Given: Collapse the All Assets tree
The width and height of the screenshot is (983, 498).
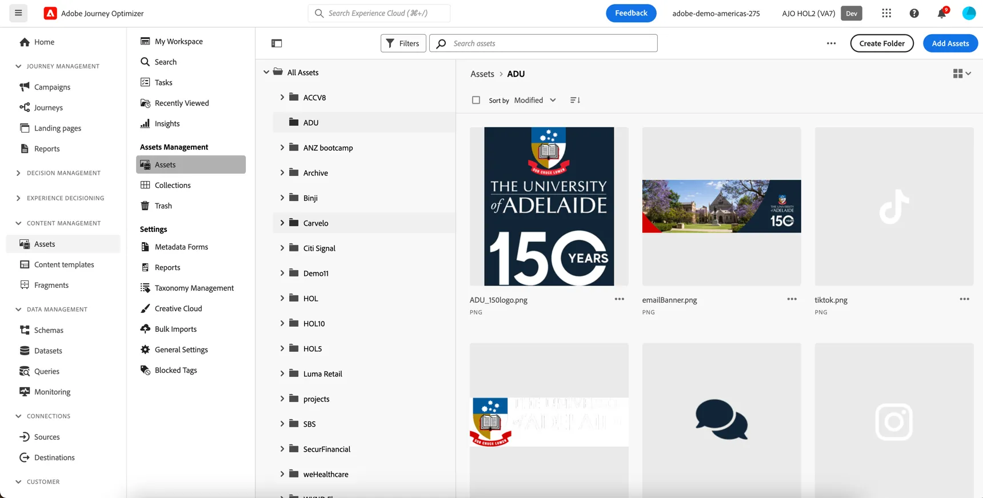Looking at the screenshot, I should click(x=266, y=73).
